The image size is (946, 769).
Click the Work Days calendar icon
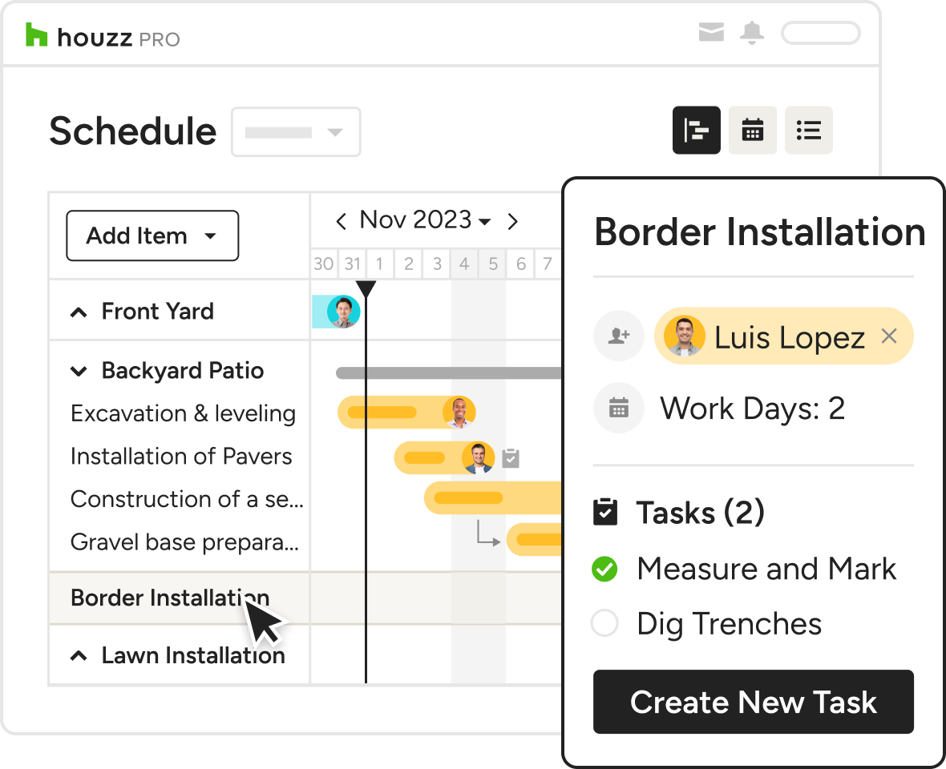(618, 409)
